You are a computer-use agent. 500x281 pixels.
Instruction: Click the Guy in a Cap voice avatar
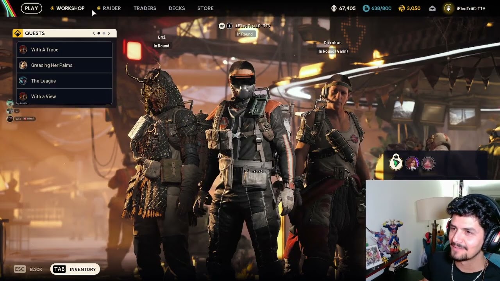pos(10,103)
